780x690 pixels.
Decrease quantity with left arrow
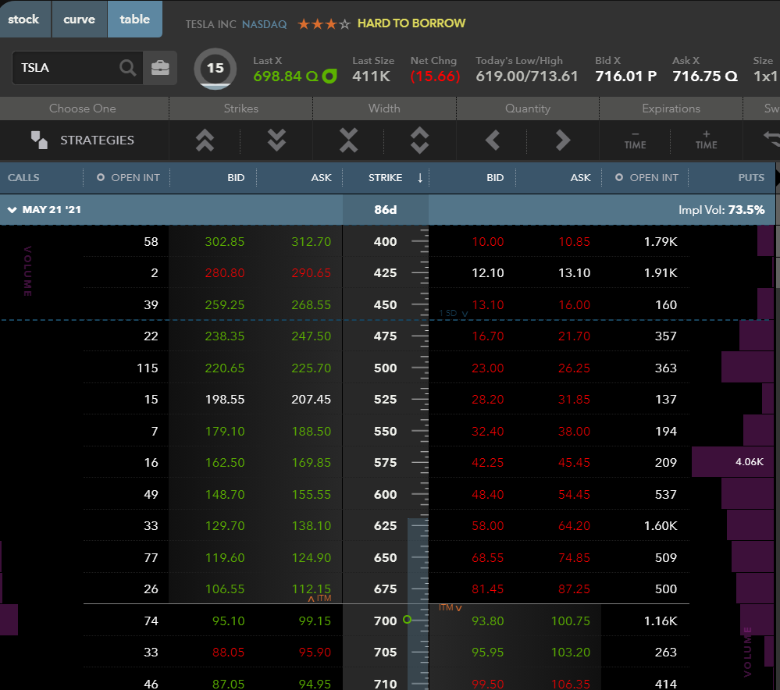[492, 140]
